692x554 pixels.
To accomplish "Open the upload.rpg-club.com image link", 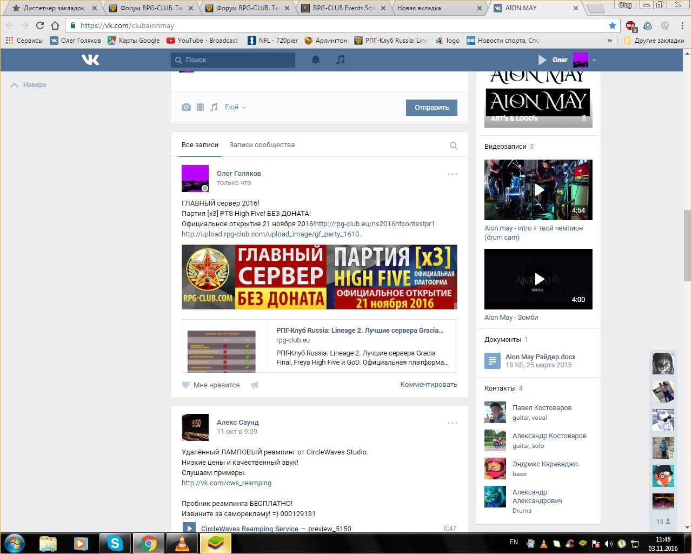I will coord(272,234).
